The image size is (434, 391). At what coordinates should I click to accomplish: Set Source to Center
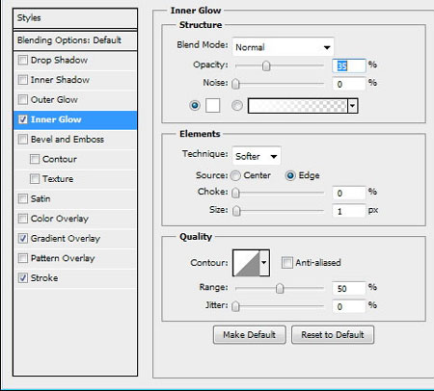pos(235,175)
